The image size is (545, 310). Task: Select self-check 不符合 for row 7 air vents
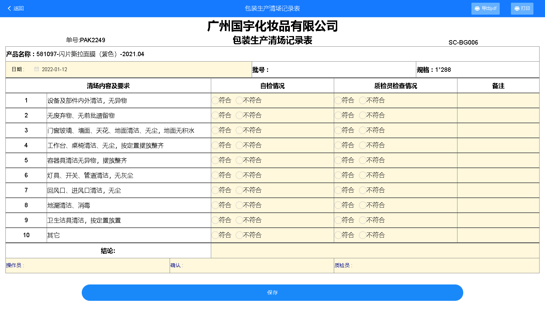239,190
